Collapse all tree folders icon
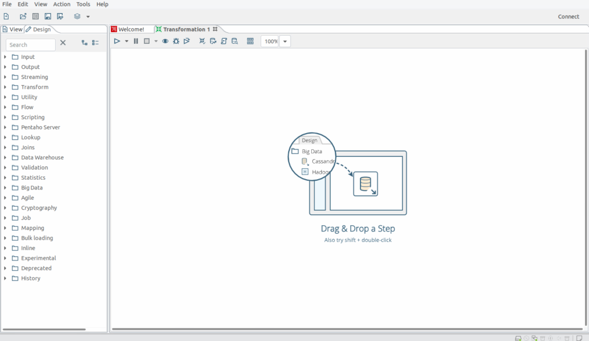 95,43
